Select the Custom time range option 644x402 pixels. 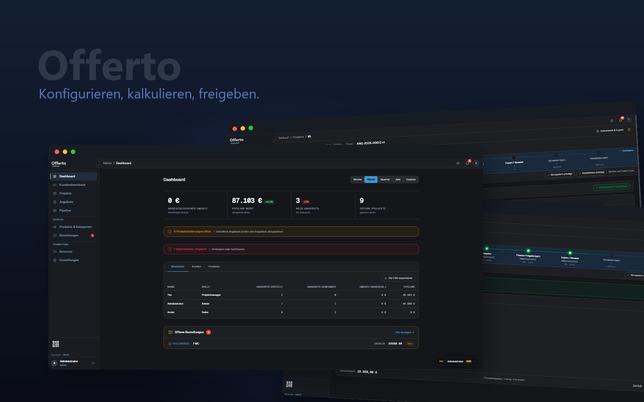click(x=411, y=180)
